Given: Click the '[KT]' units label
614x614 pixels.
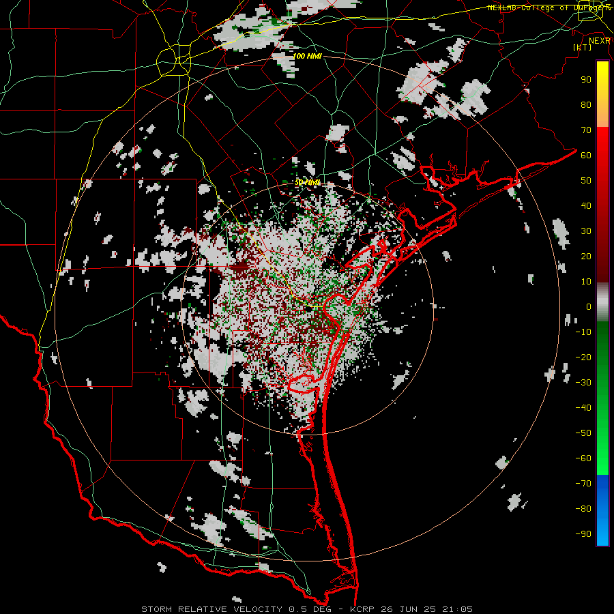Looking at the screenshot, I should [x=582, y=47].
